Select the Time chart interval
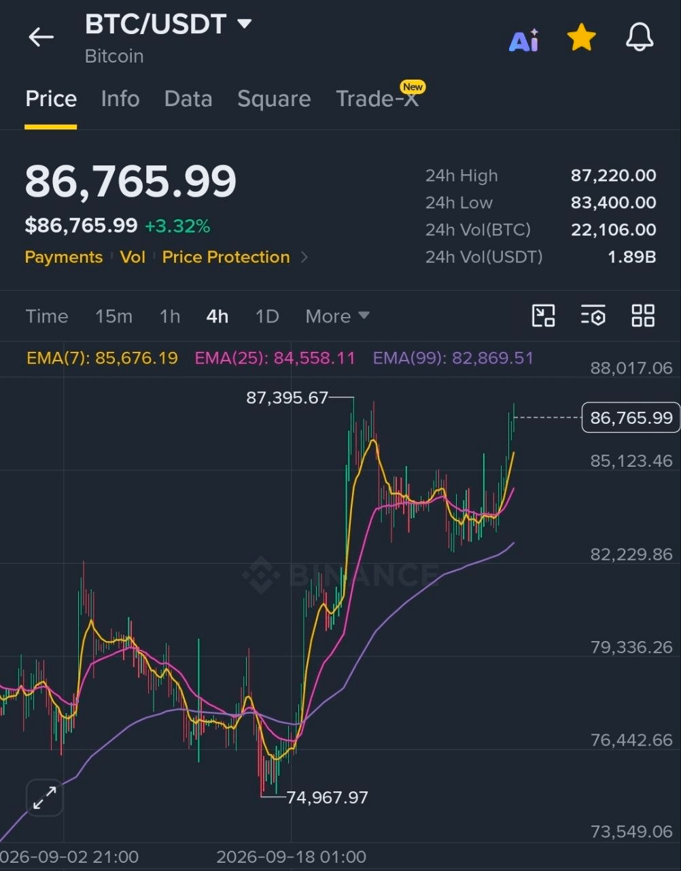Screen dimensions: 681x871 [x=47, y=316]
